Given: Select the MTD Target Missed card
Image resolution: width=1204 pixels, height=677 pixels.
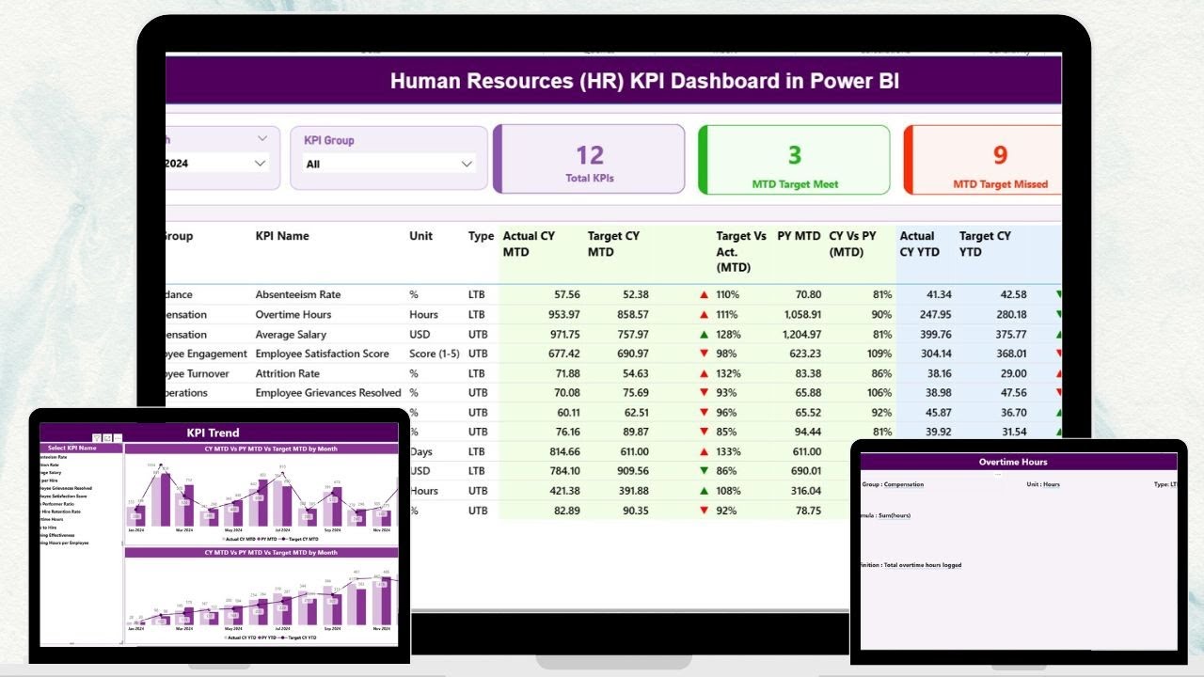Looking at the screenshot, I should (x=983, y=159).
